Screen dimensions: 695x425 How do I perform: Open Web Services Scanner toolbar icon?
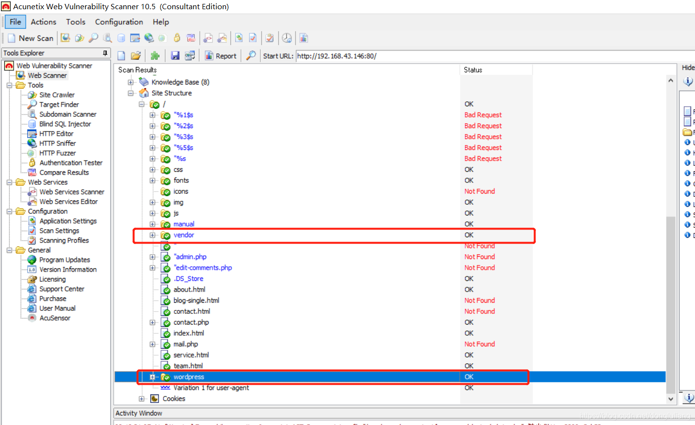pyautogui.click(x=208, y=38)
